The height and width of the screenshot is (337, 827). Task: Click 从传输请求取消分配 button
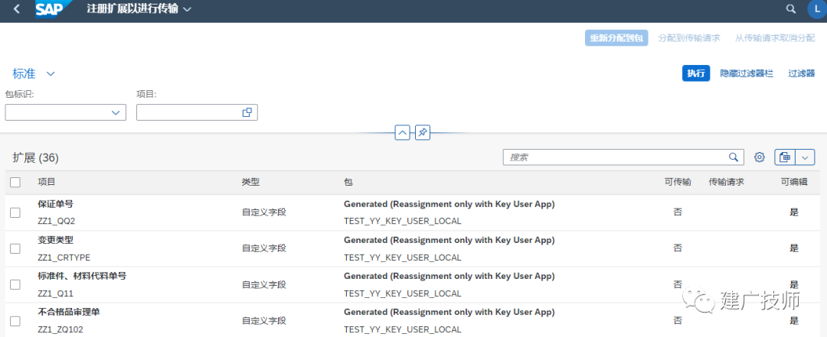click(x=775, y=38)
